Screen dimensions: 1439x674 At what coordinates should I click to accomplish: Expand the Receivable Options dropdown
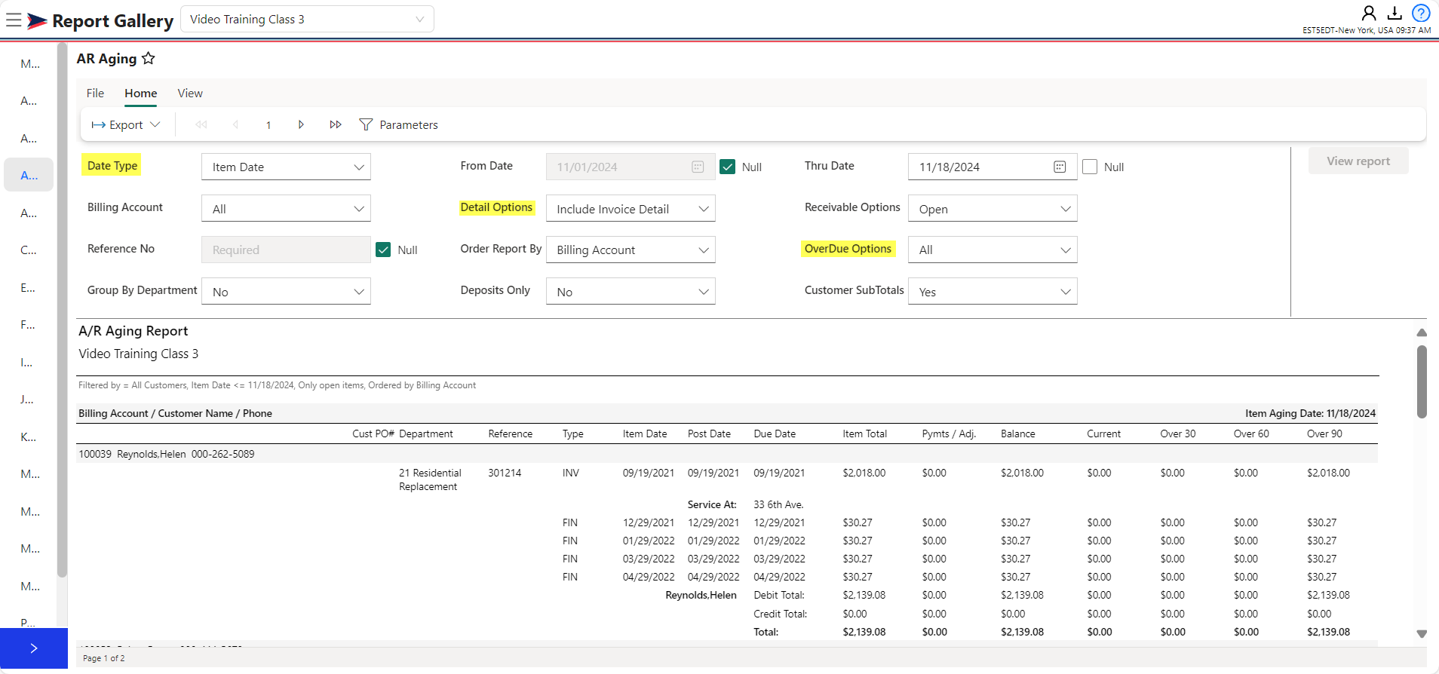coord(993,209)
